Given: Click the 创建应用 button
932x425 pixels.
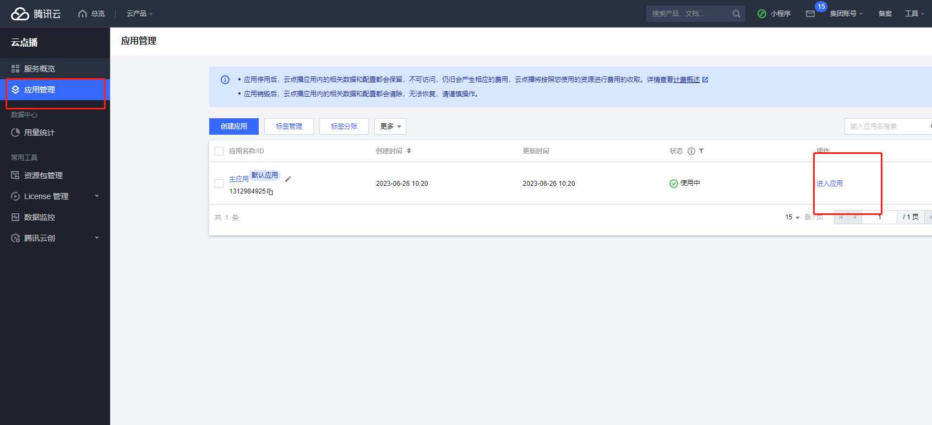Looking at the screenshot, I should pos(234,126).
